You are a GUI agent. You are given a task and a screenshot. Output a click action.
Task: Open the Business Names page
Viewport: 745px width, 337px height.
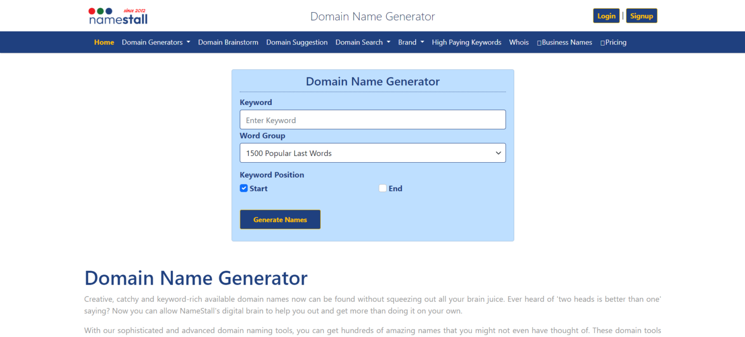[567, 42]
